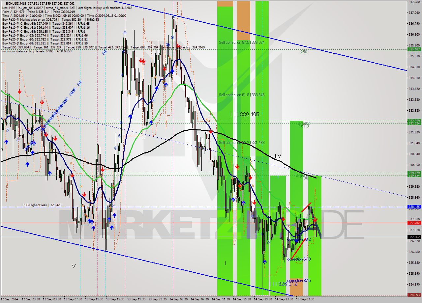The image size is (422, 303).
Task: Click the 334.810 price axis label
Action: click(414, 67)
